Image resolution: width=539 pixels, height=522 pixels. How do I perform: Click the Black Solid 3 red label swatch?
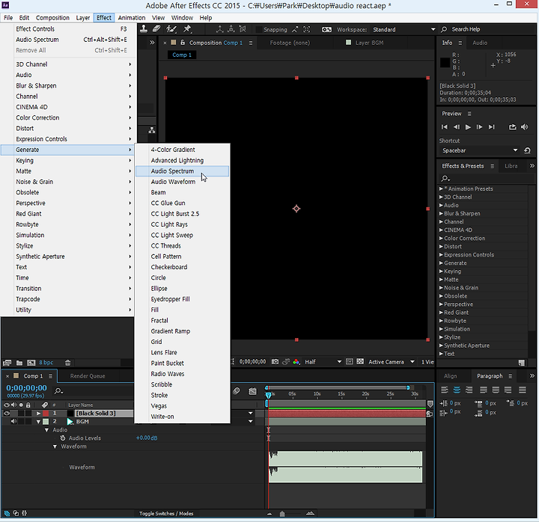click(46, 413)
